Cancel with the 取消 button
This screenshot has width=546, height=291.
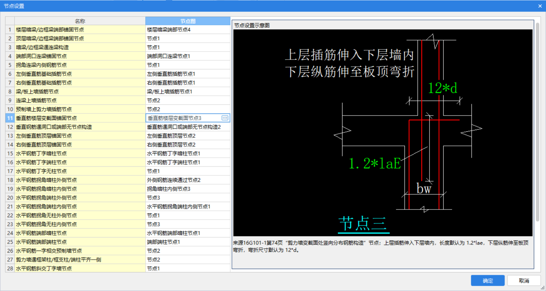coord(524,281)
